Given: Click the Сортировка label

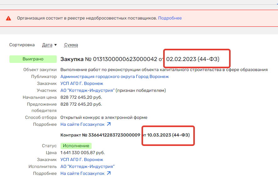Looking at the screenshot, I should 22,45.
